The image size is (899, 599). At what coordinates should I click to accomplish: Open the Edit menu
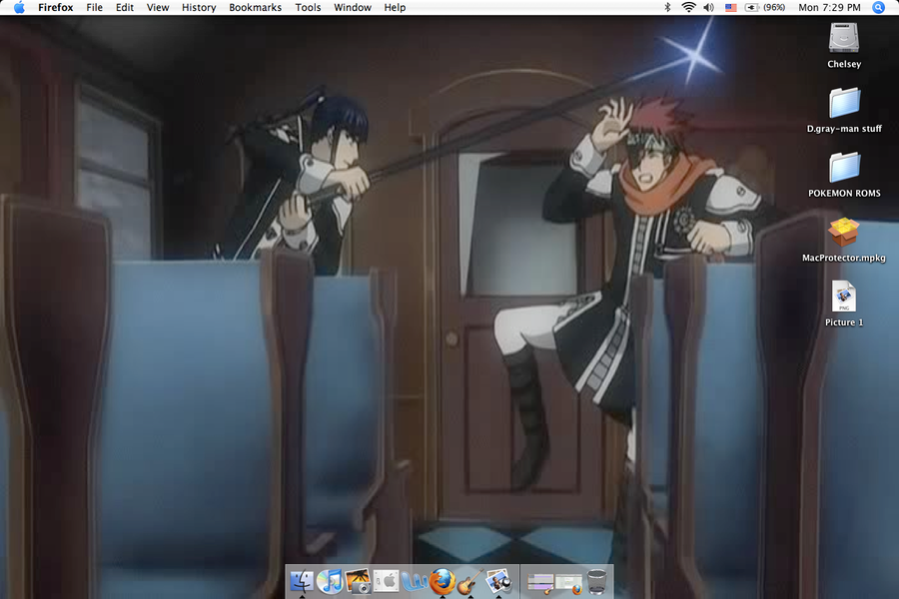(125, 7)
